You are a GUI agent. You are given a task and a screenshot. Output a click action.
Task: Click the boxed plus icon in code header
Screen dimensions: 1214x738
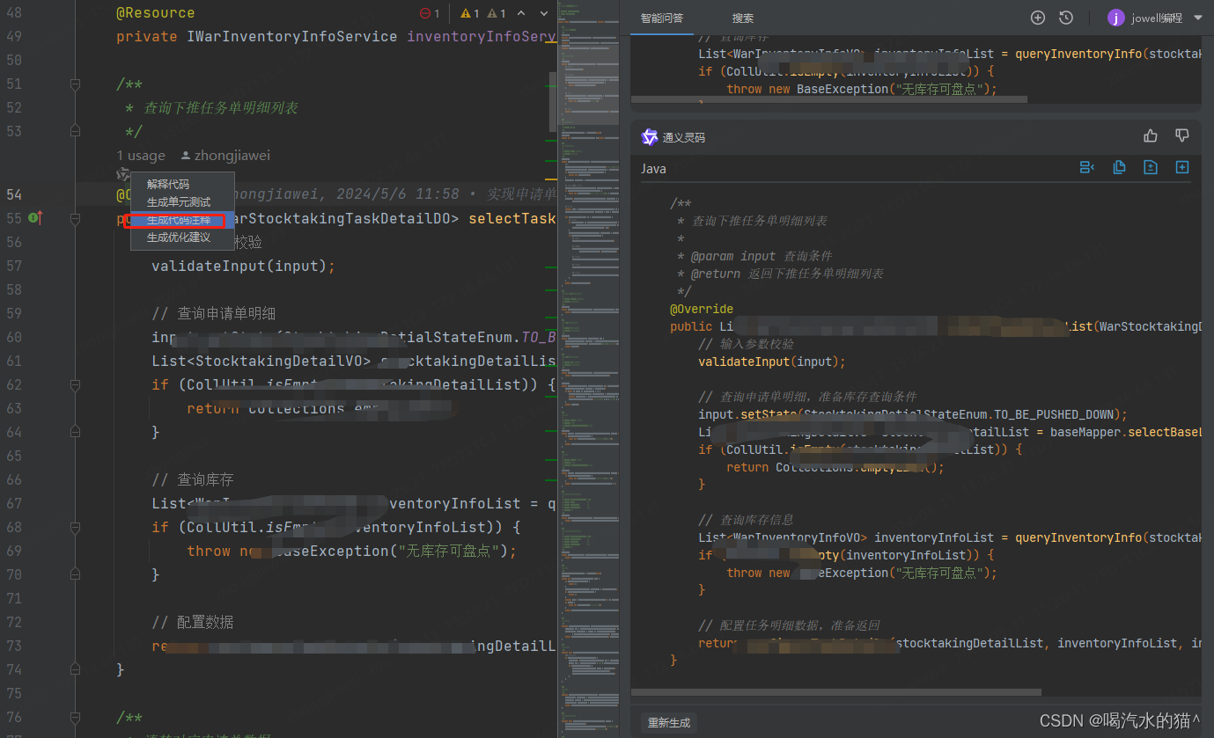pos(1182,167)
